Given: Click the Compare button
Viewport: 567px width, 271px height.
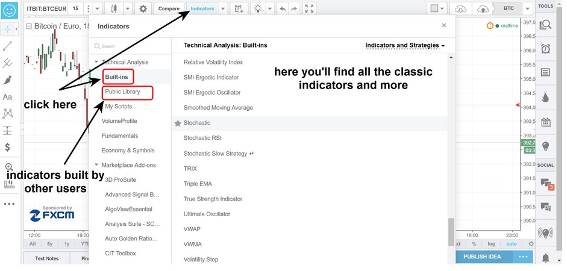Looking at the screenshot, I should click(169, 8).
